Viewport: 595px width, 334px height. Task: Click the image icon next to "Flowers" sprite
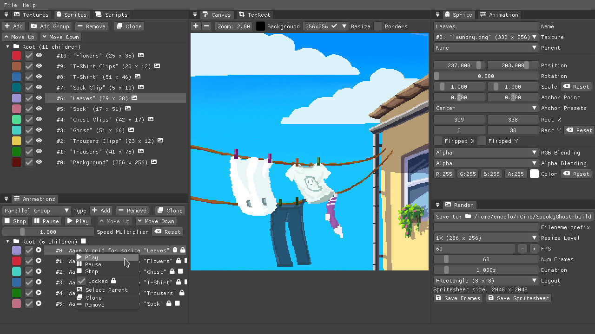tap(141, 56)
